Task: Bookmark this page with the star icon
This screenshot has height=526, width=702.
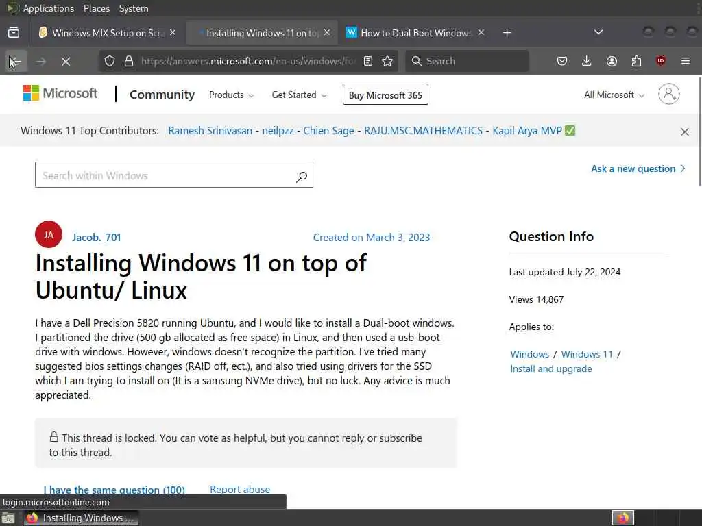Action: (x=388, y=61)
